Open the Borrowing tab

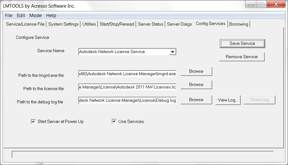click(239, 24)
